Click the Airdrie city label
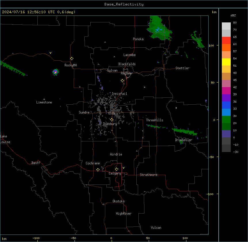248x242 pixels. coord(116,154)
